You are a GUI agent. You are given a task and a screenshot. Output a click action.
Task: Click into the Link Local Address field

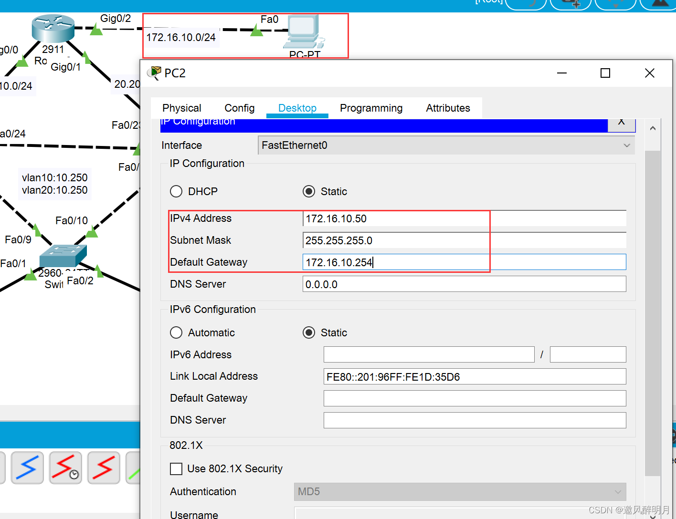click(474, 377)
